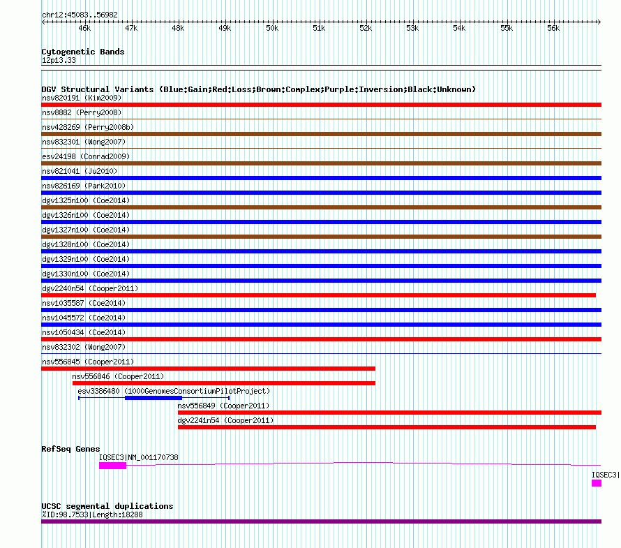
Task: Select the nsv556849 (Cooper2011) label
Action: [223, 406]
